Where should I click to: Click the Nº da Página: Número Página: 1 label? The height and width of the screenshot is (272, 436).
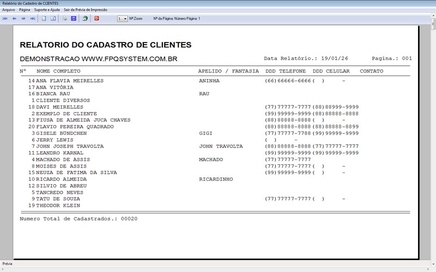point(177,18)
